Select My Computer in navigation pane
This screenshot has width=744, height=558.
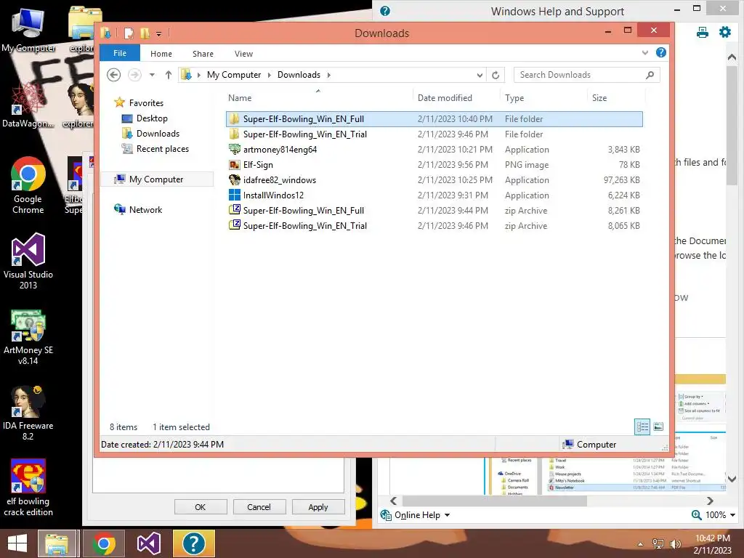155,179
